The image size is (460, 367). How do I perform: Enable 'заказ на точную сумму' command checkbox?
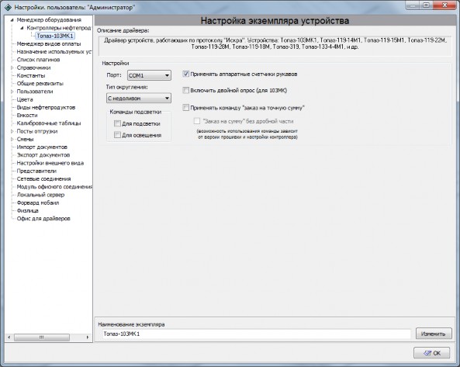coord(185,108)
